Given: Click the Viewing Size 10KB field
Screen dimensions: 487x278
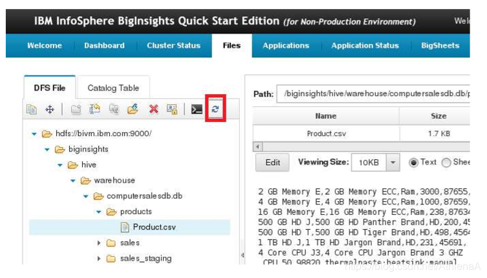Looking at the screenshot, I should 369,163.
